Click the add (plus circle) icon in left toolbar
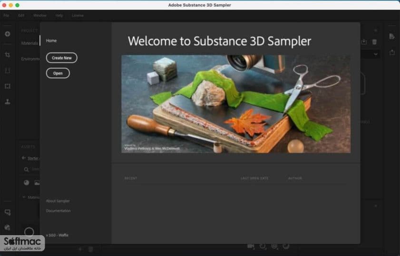 pyautogui.click(x=8, y=34)
